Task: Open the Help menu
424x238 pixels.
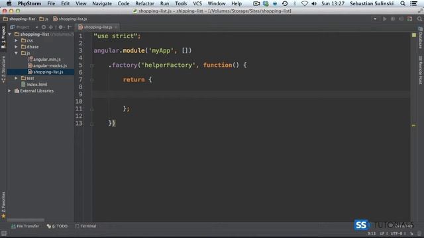Action: [237, 3]
